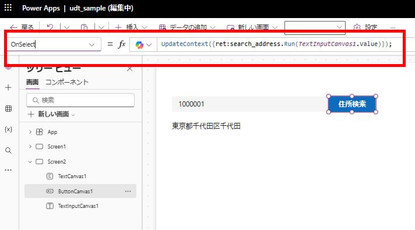Click the undo icon

tap(50, 27)
